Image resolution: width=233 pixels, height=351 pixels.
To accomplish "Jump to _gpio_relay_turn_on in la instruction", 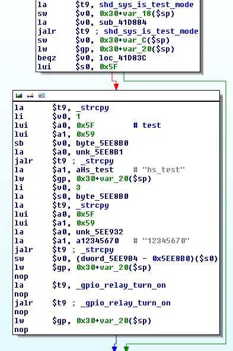I will (x=121, y=285).
